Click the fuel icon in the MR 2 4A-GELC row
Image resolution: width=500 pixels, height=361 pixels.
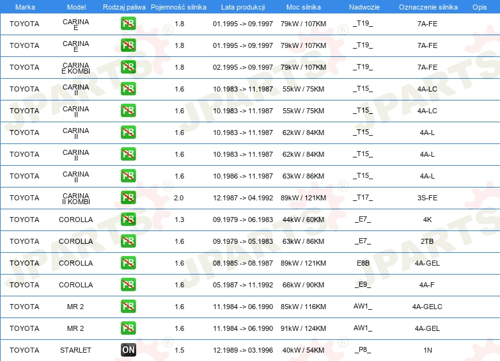[128, 307]
